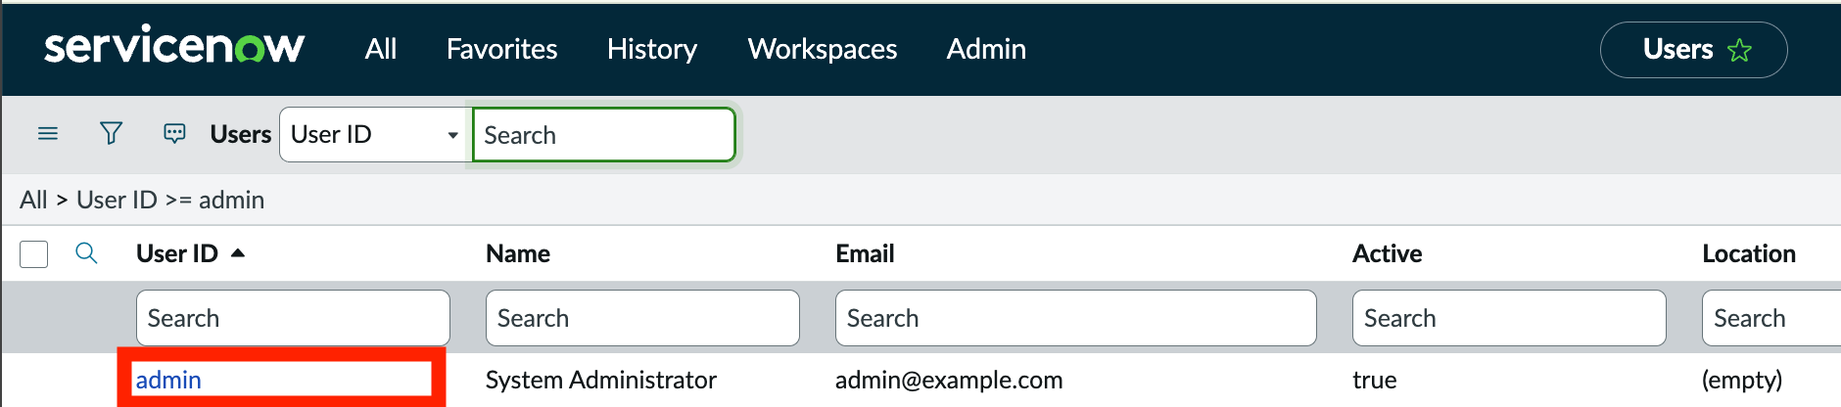Open the list context hamburger menu

pos(48,133)
